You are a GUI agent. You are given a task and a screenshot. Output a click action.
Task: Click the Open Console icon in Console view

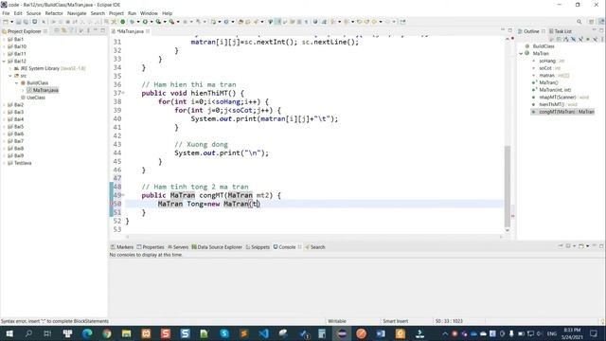(x=581, y=246)
